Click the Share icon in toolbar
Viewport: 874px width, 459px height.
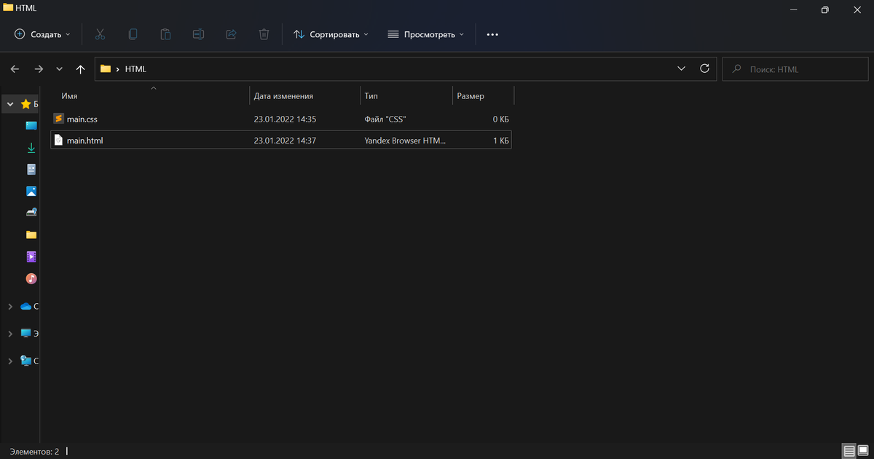pyautogui.click(x=231, y=34)
